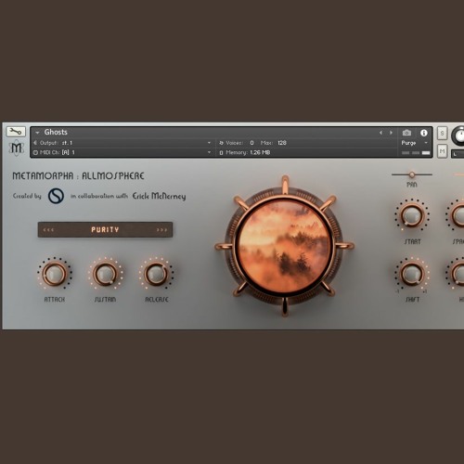The image size is (464, 464).
Task: Click the Max voices value 128
Action: point(282,143)
